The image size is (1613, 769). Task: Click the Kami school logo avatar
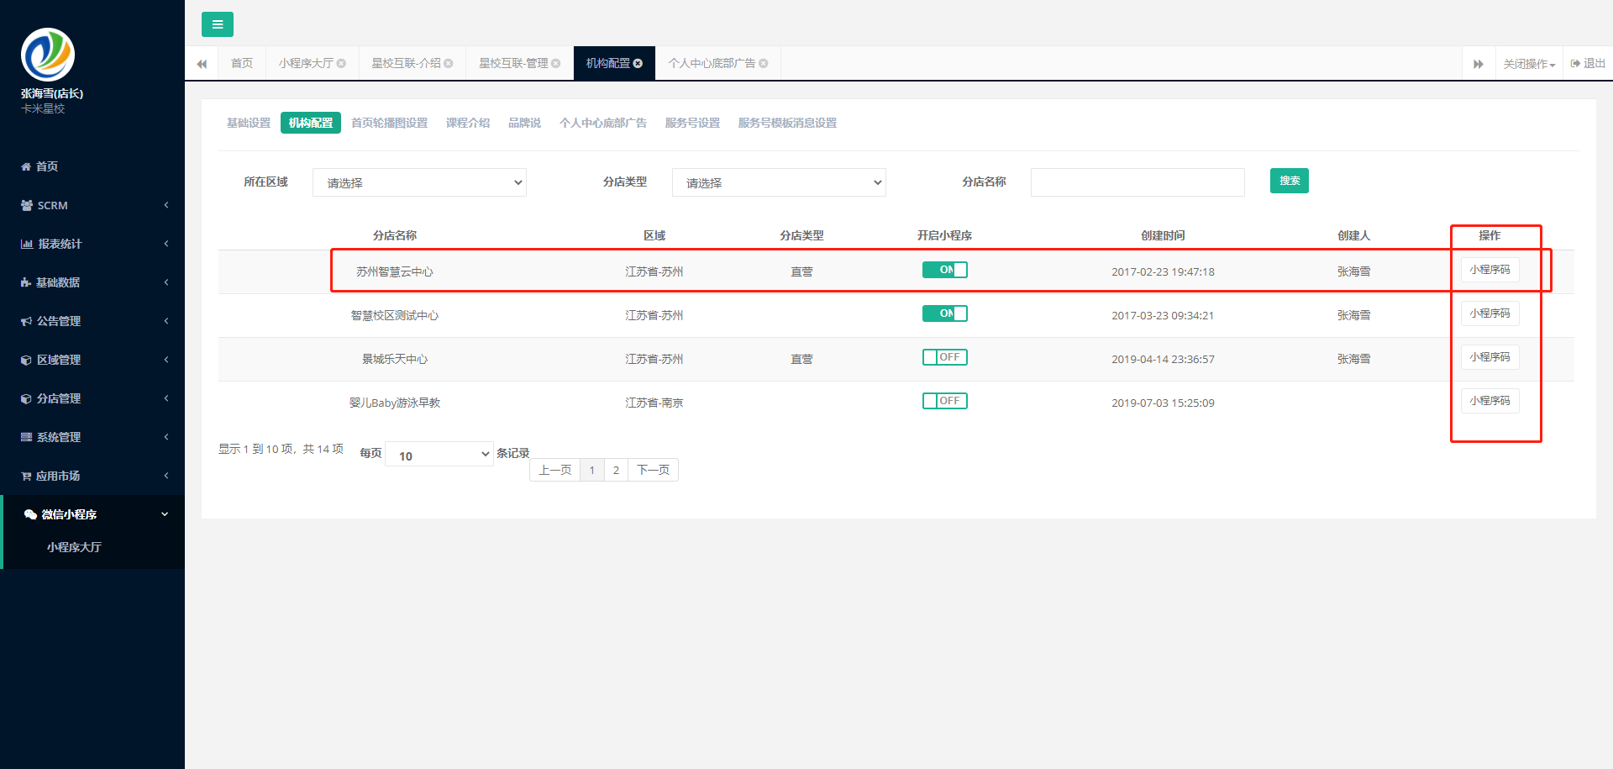point(48,55)
